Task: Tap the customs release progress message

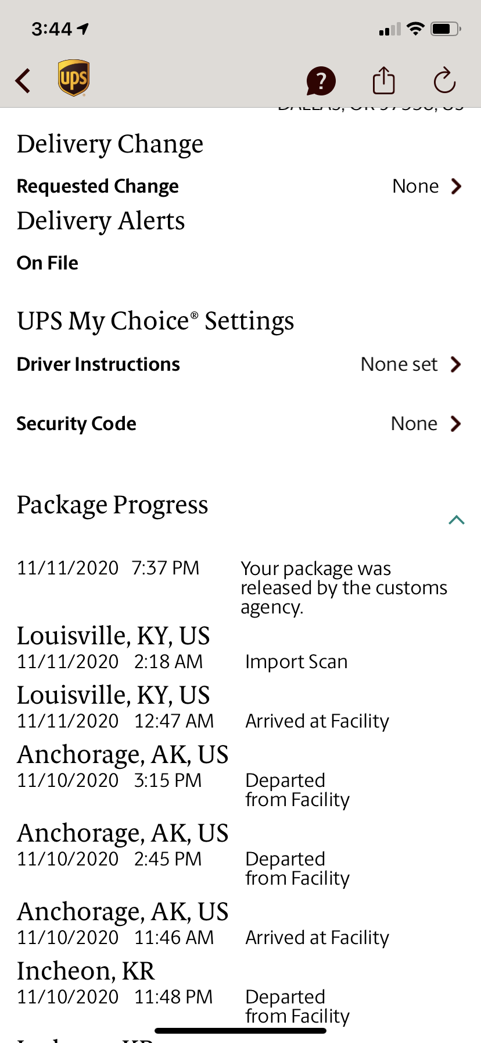Action: (x=344, y=587)
